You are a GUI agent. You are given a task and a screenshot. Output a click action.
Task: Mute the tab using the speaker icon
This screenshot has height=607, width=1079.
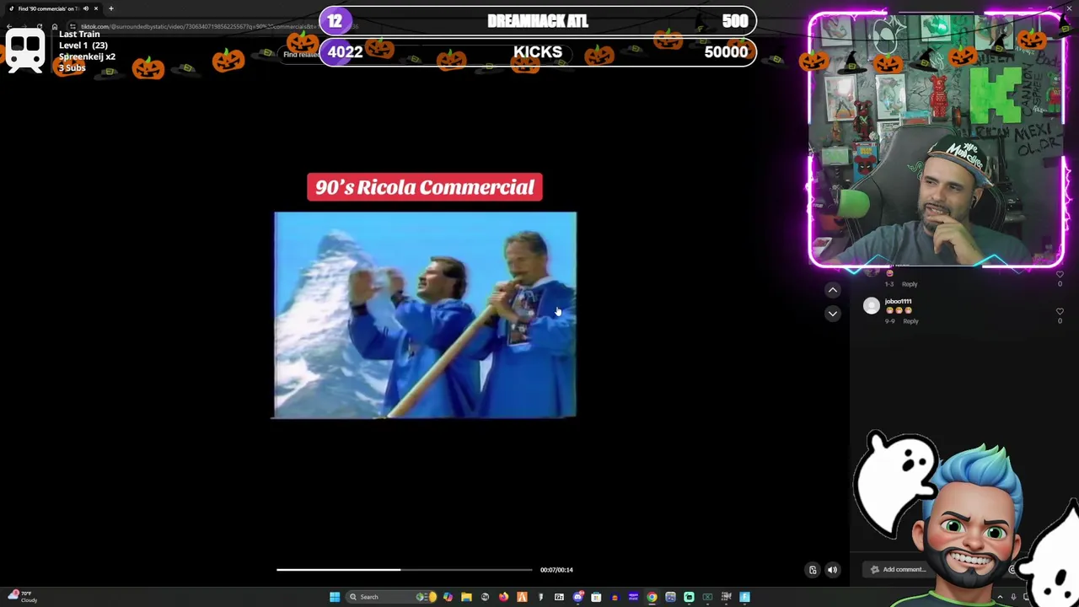click(85, 8)
